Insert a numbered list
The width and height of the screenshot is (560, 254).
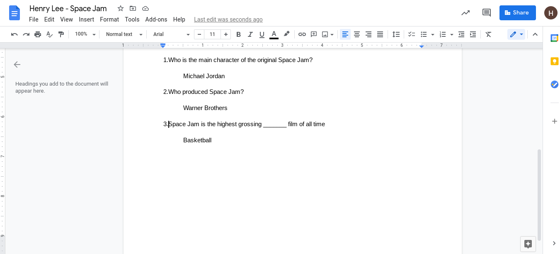[443, 34]
